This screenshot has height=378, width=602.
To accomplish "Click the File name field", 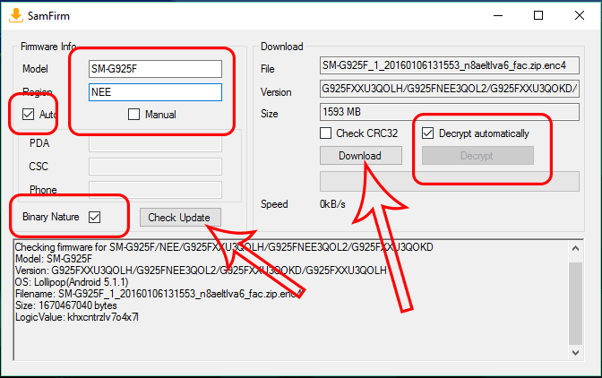I will click(450, 65).
